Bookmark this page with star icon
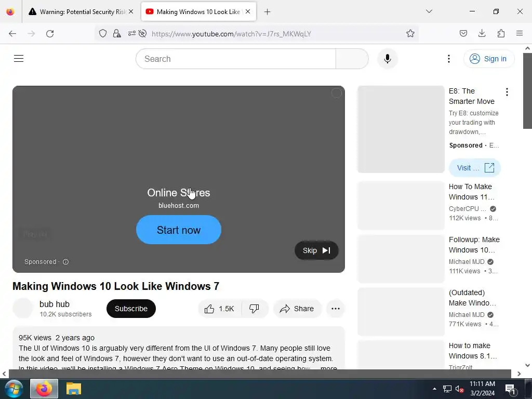This screenshot has height=399, width=532. (410, 33)
